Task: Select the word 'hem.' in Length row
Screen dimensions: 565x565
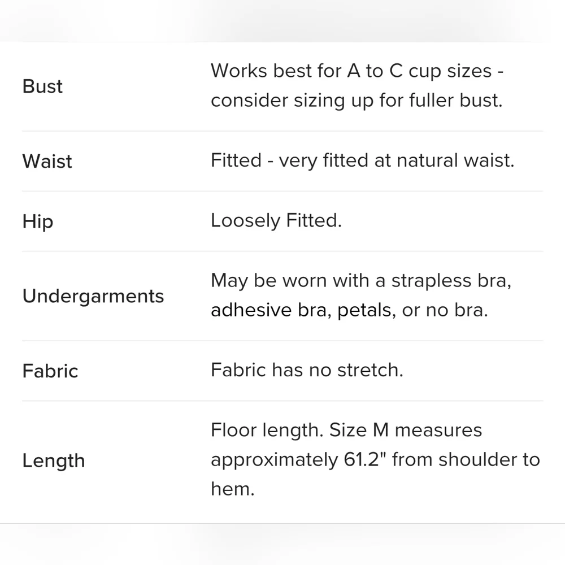Action: tap(233, 489)
